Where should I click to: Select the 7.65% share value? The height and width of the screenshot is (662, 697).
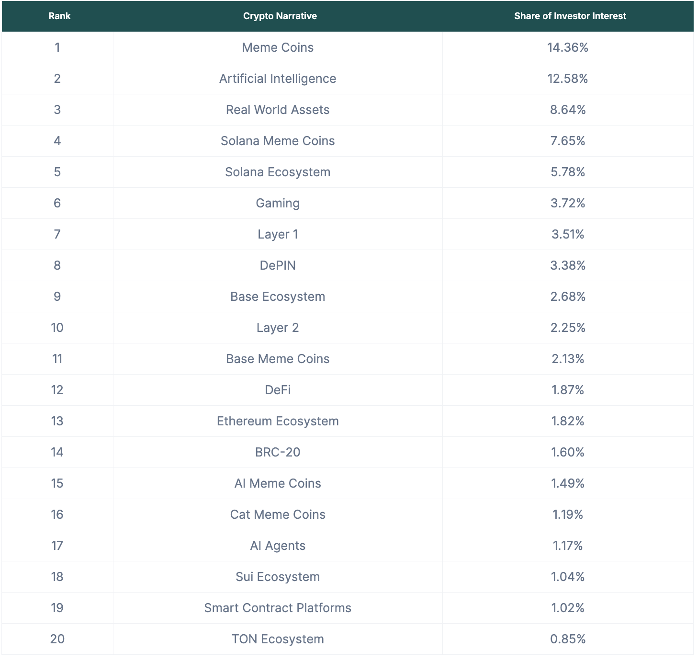pyautogui.click(x=568, y=141)
